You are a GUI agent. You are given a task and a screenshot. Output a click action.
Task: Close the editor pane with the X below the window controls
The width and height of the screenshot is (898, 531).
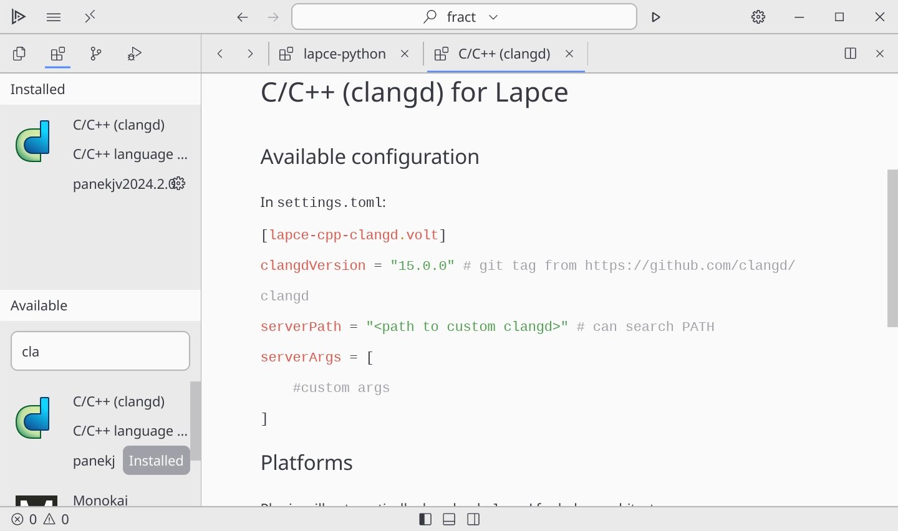(x=880, y=54)
